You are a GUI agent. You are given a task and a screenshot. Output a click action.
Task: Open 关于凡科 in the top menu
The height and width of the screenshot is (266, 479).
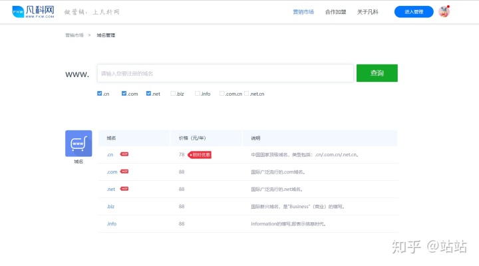pyautogui.click(x=367, y=12)
